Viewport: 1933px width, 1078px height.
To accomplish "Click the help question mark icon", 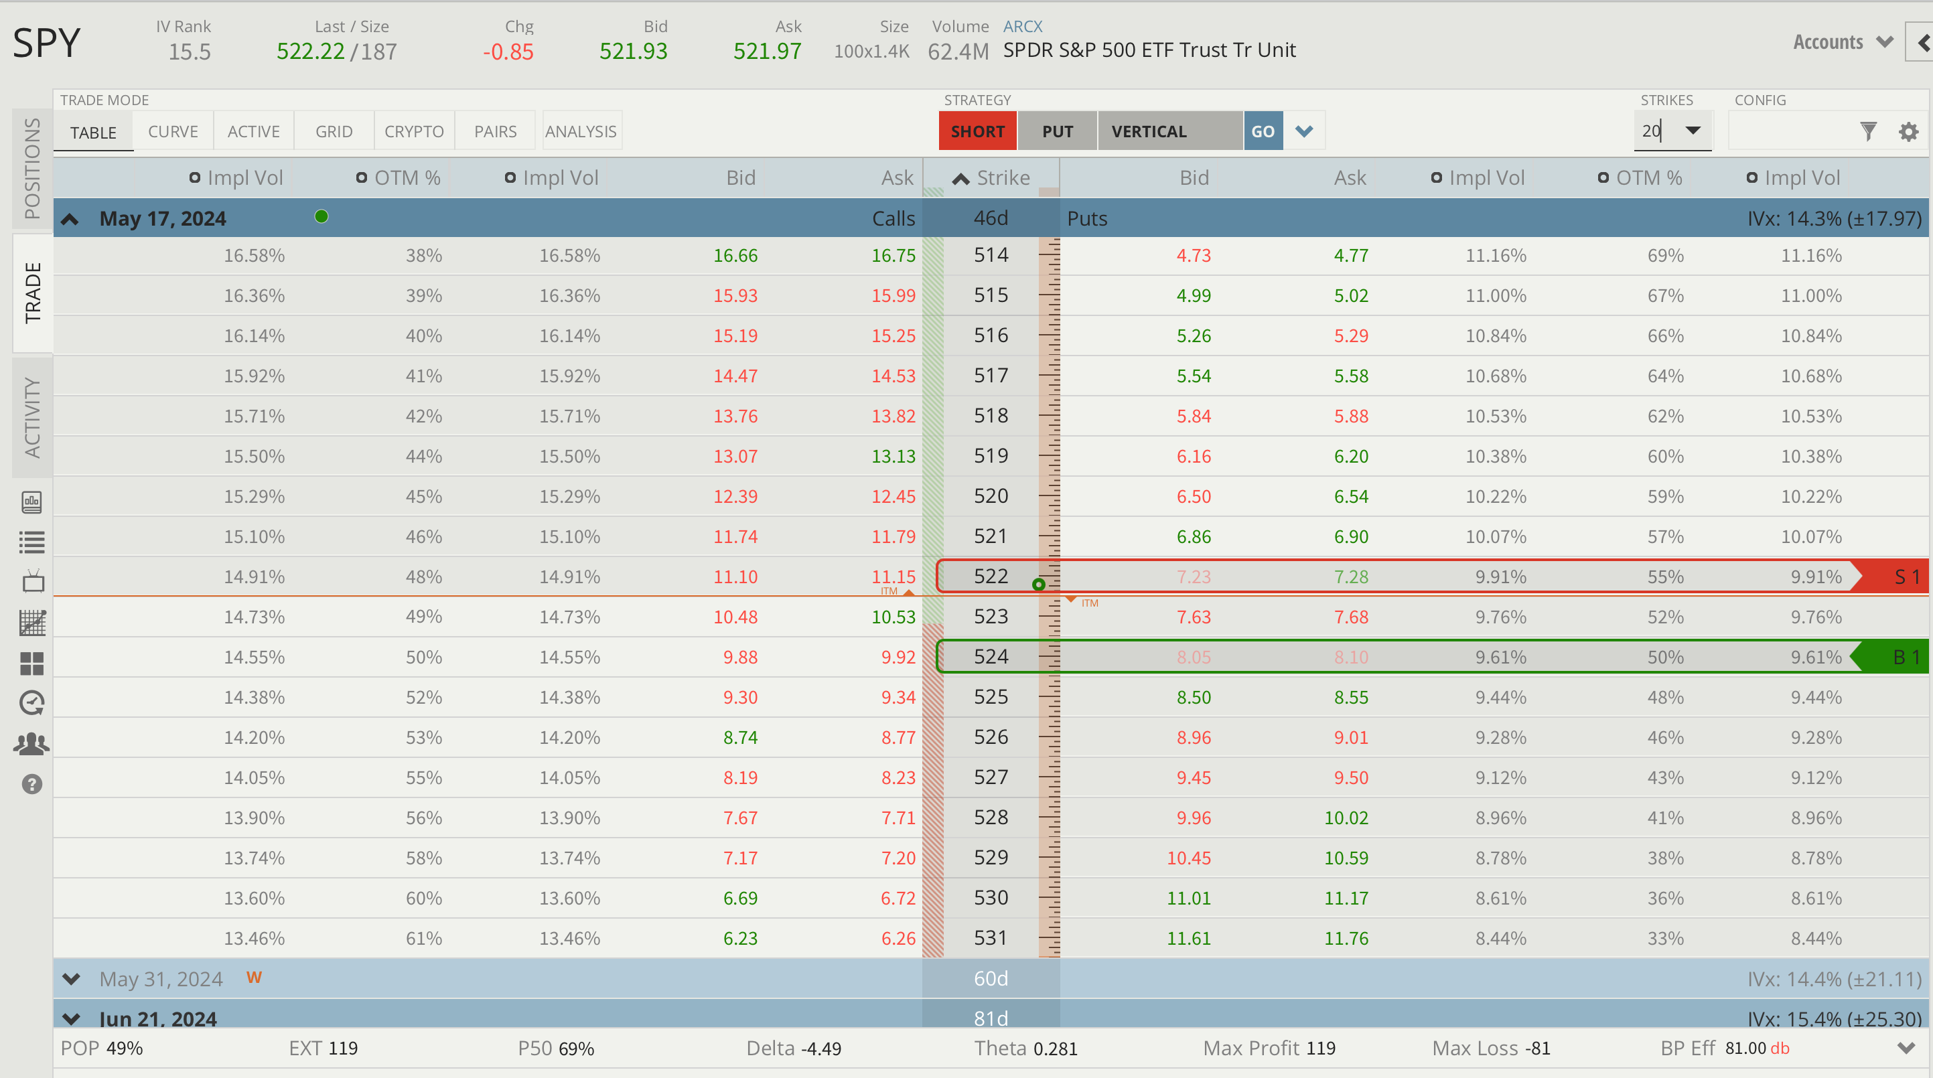I will pyautogui.click(x=32, y=784).
